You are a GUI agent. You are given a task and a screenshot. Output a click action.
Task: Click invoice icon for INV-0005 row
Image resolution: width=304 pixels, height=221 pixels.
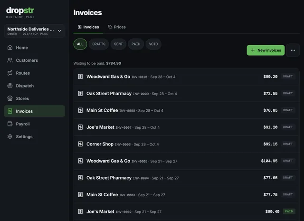(80, 161)
